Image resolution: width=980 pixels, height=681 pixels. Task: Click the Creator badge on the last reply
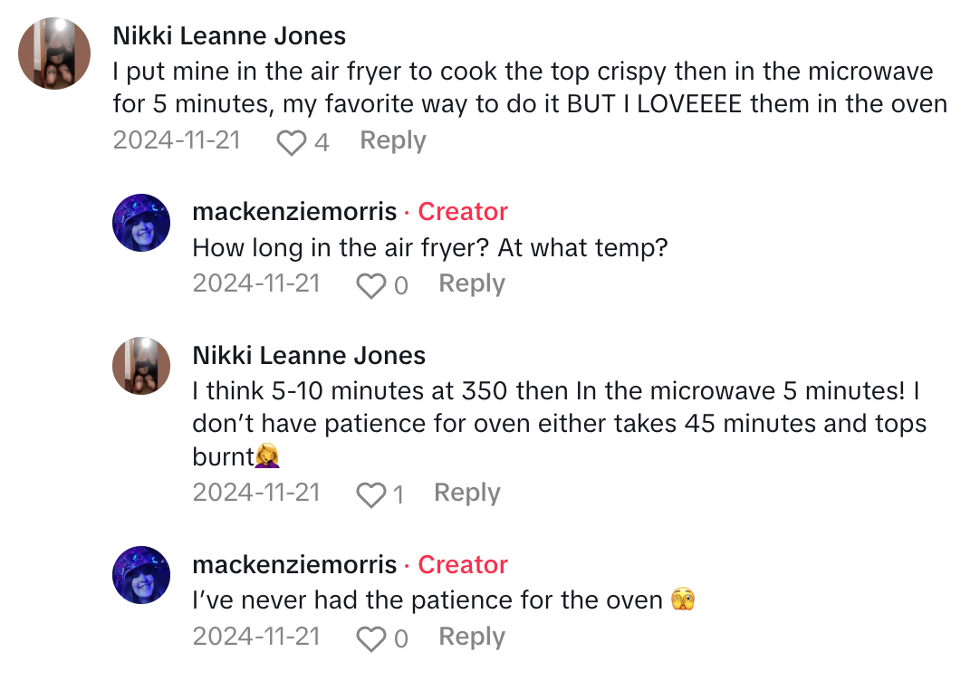[463, 565]
